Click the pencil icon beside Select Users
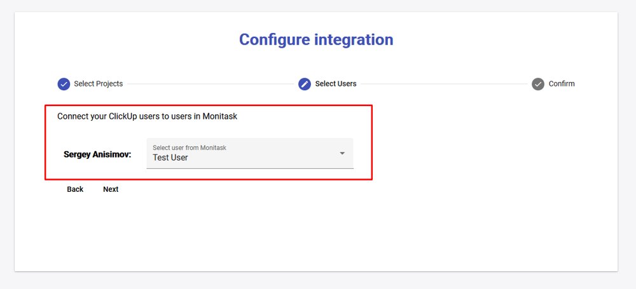The width and height of the screenshot is (636, 289). [305, 84]
